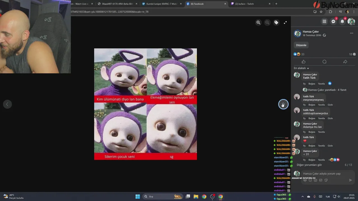Click the taskbar Ara search box
This screenshot has width=358, height=201.
pyautogui.click(x=163, y=197)
